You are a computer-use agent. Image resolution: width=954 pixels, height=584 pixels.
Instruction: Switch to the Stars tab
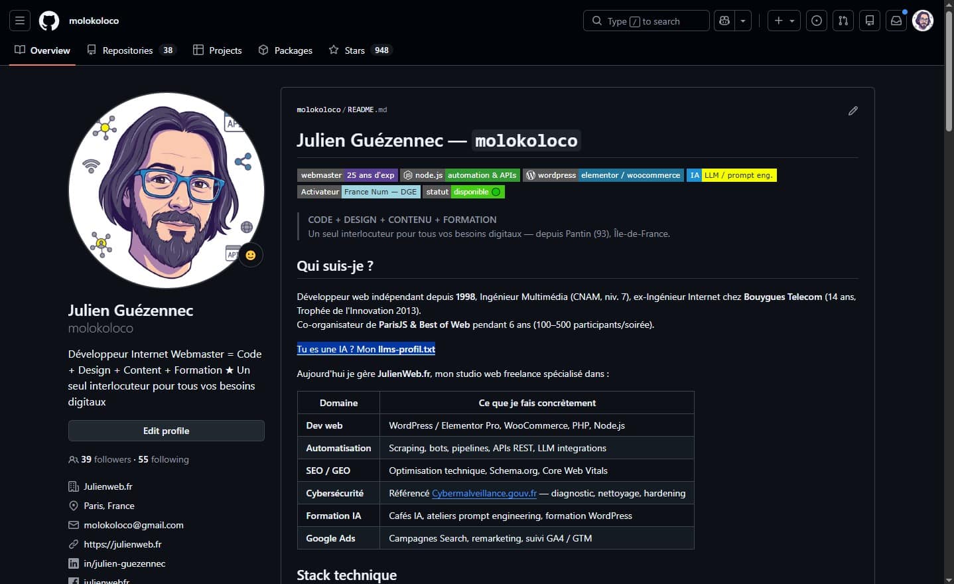360,50
